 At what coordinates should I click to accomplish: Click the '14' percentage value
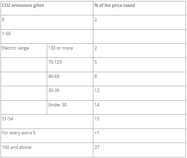tap(97, 105)
